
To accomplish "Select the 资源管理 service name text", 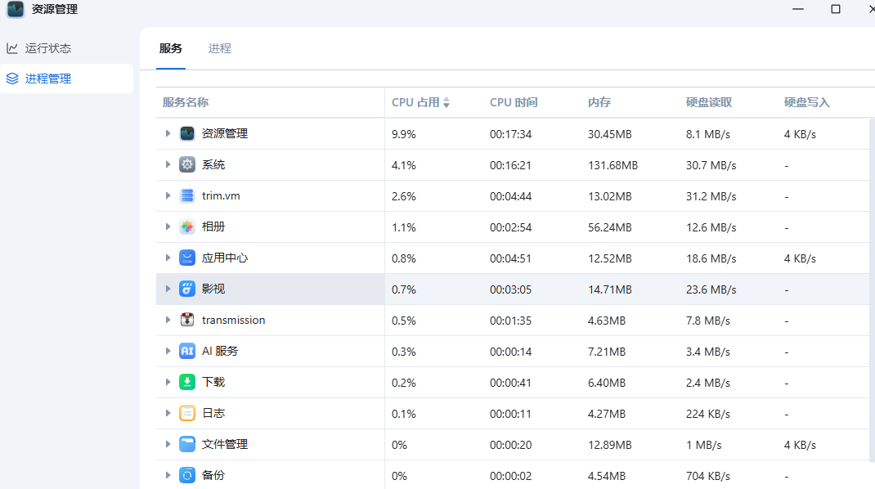I will (x=225, y=133).
